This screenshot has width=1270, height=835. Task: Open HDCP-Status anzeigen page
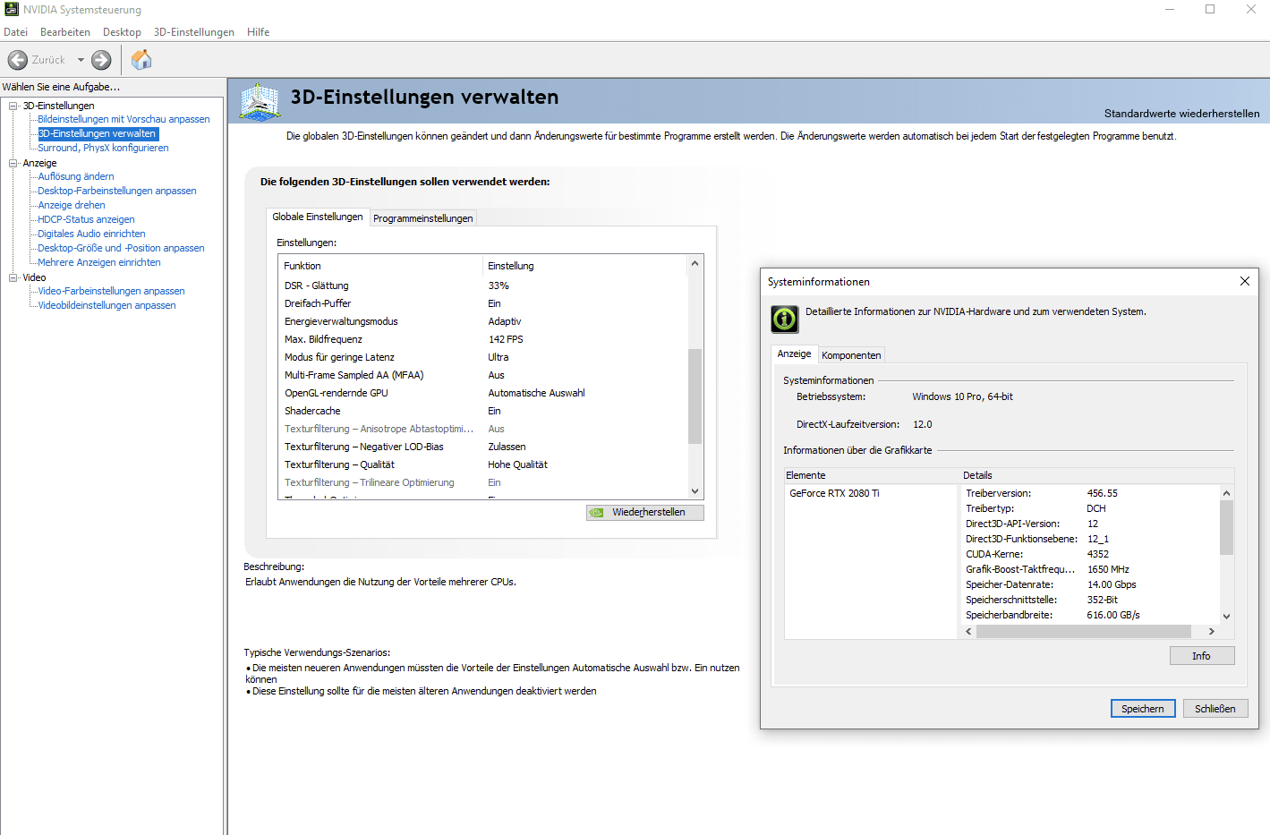coord(86,219)
